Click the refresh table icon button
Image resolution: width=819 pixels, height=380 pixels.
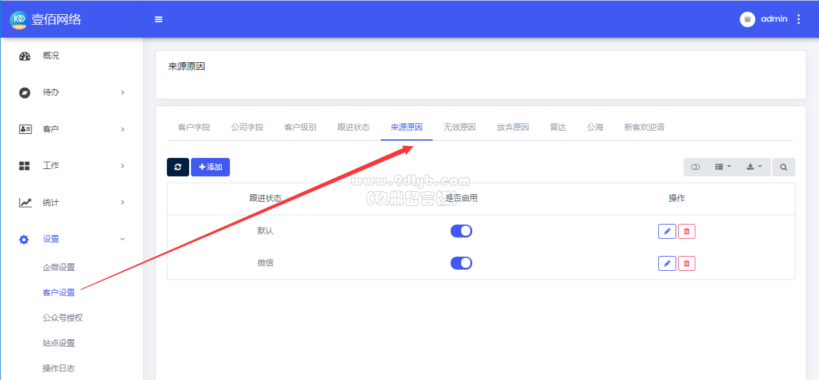[x=178, y=167]
